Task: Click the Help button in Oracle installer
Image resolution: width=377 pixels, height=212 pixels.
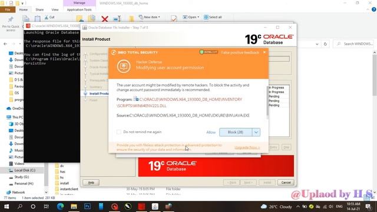Action: pyautogui.click(x=91, y=183)
